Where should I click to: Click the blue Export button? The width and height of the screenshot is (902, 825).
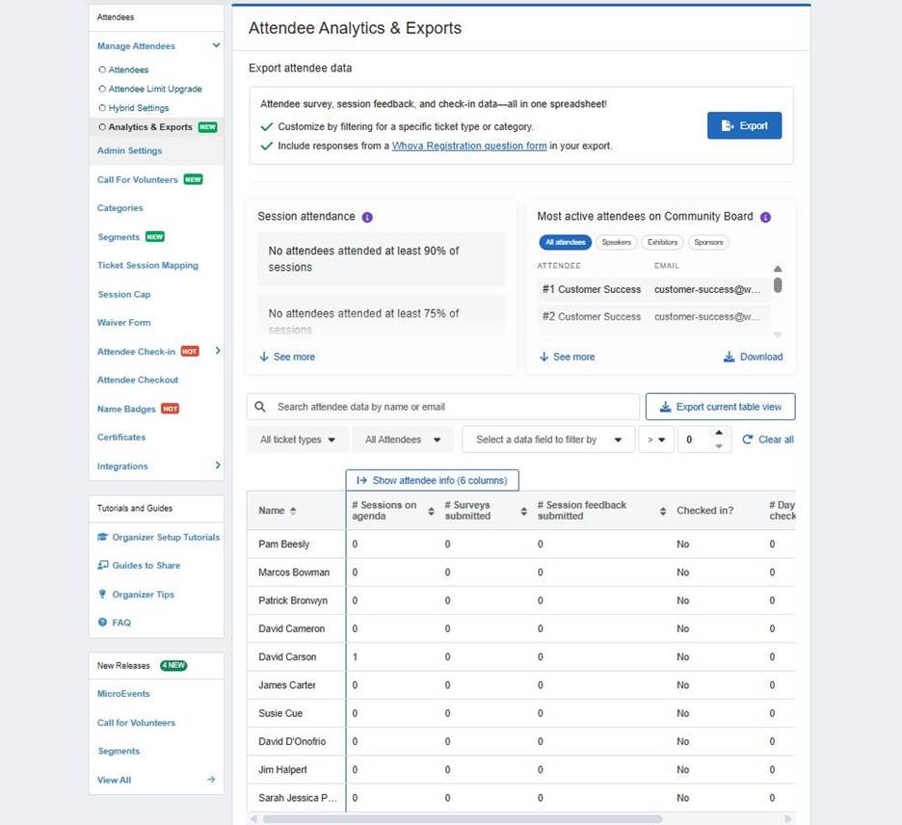[744, 125]
